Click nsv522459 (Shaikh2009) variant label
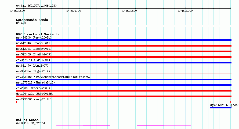 34,54
